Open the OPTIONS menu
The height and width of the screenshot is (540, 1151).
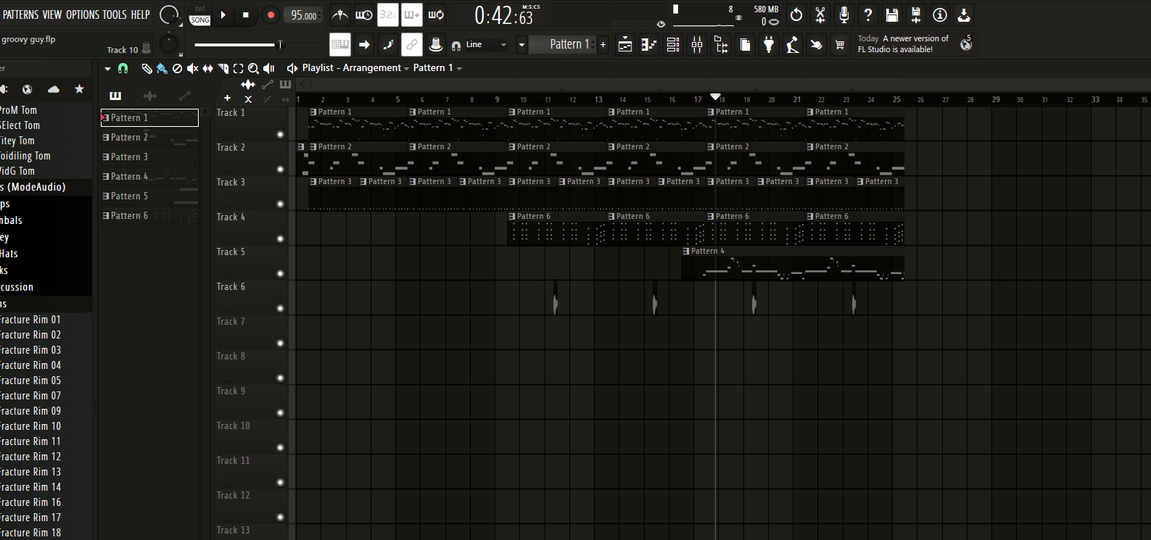(x=83, y=14)
